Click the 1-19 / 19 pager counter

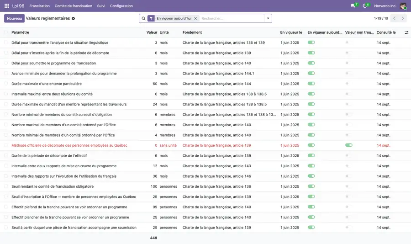[381, 18]
